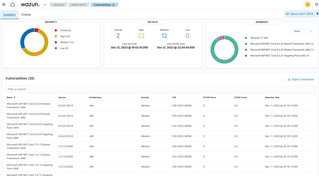Open the ASP.NET Core 6.0.24 Targeting Pack (x86) row
319x176 pixels.
(x=160, y=136)
